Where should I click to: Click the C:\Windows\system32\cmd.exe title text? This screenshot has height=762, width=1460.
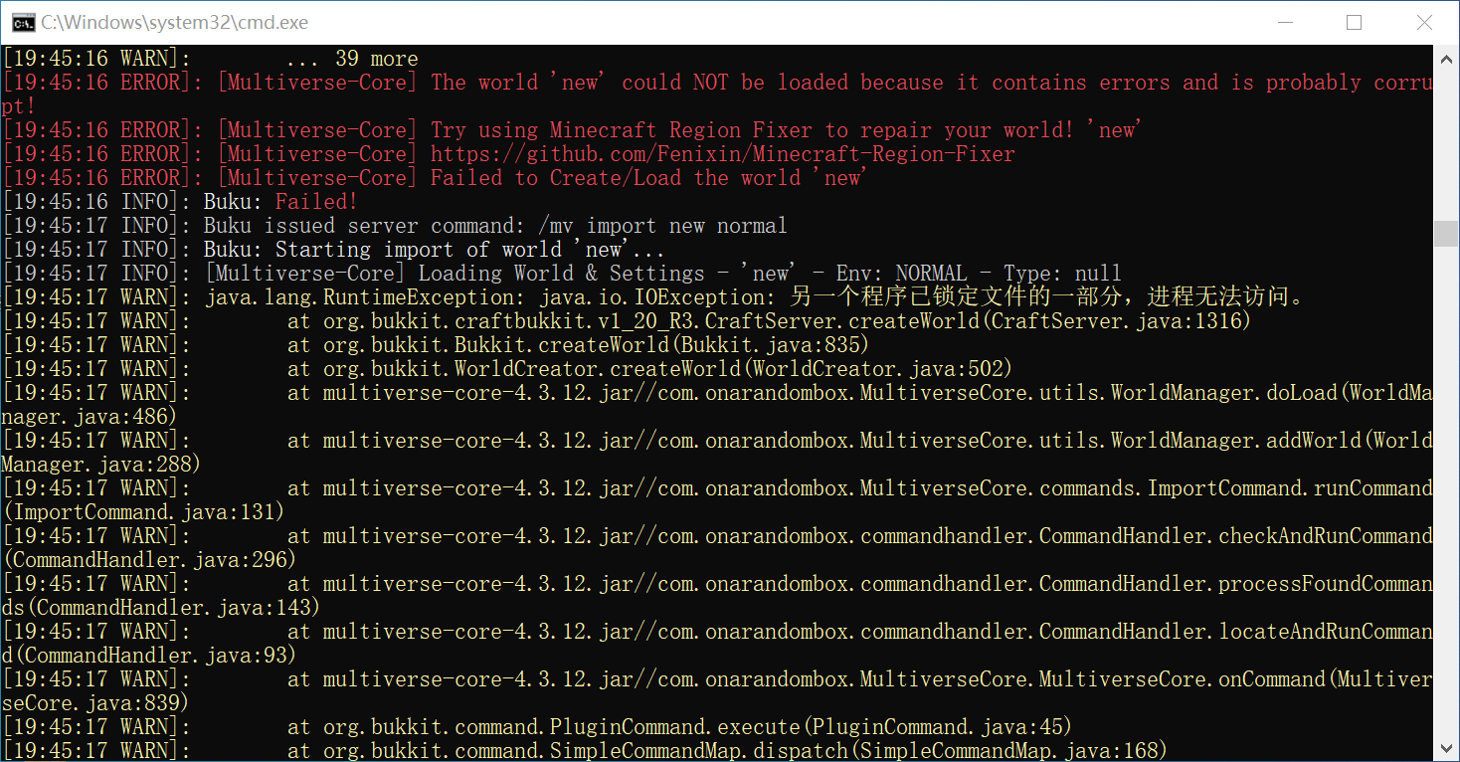[174, 22]
